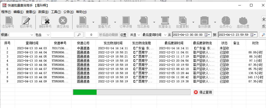Select the 160.17小时 timing cell

(255, 77)
